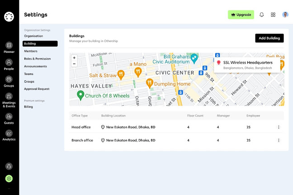This screenshot has width=293, height=195.
Task: Open the user profile avatar
Action: (285, 14)
